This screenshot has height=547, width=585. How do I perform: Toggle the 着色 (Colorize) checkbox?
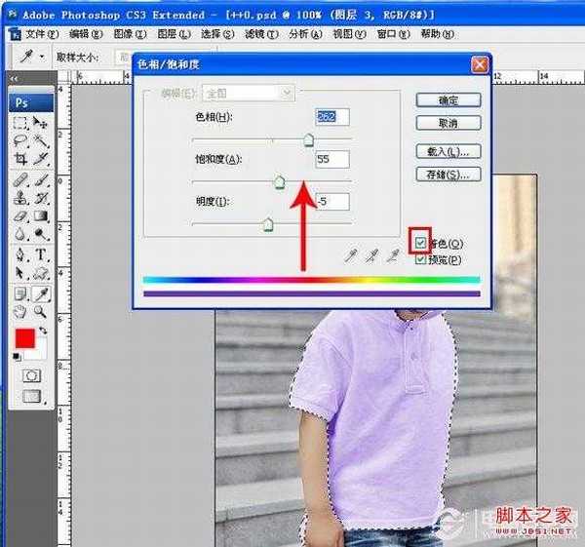coord(421,243)
